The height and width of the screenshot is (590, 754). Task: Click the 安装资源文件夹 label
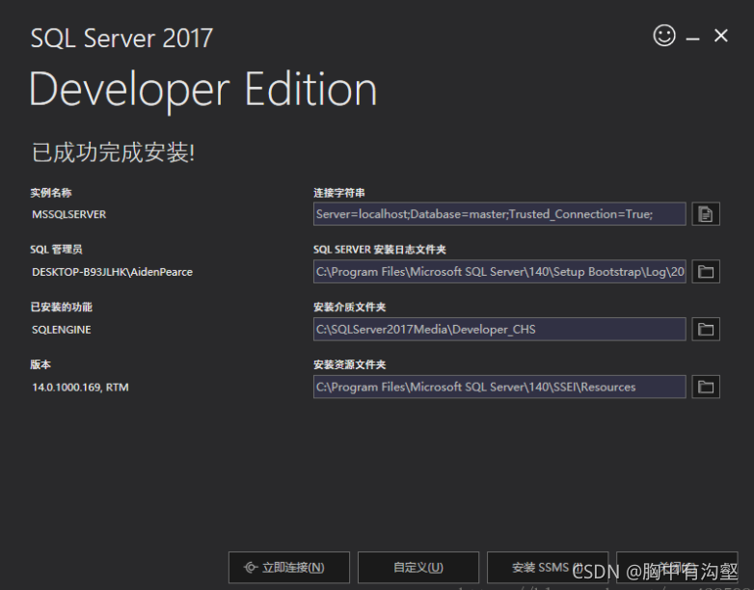pyautogui.click(x=350, y=365)
